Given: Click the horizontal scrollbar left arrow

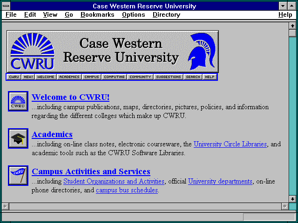Looking at the screenshot, I should point(5,206).
